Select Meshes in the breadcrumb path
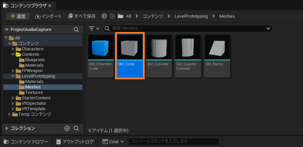Image resolution: width=303 pixels, height=147 pixels. pos(227,16)
